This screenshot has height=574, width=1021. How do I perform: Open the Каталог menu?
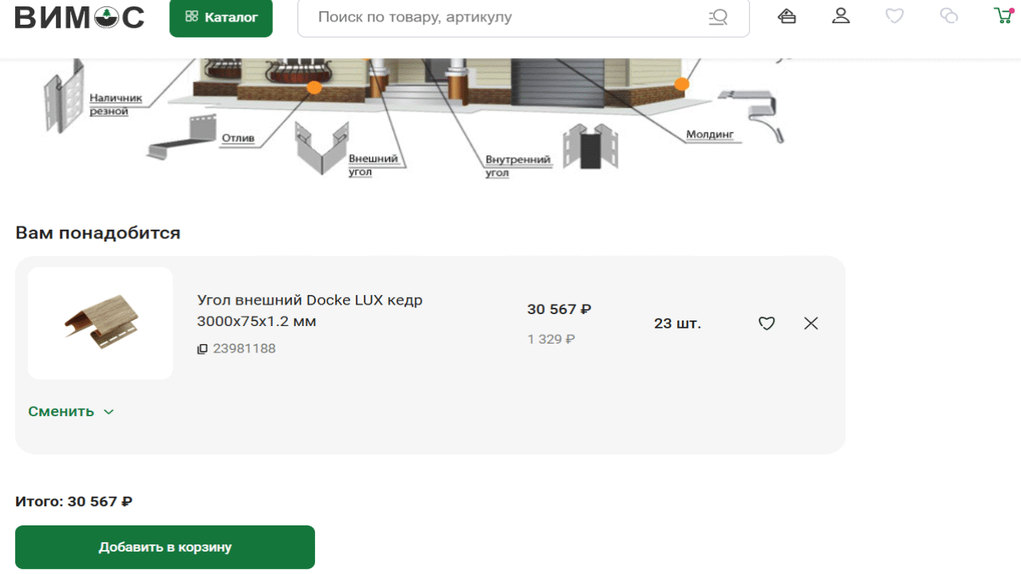[221, 18]
